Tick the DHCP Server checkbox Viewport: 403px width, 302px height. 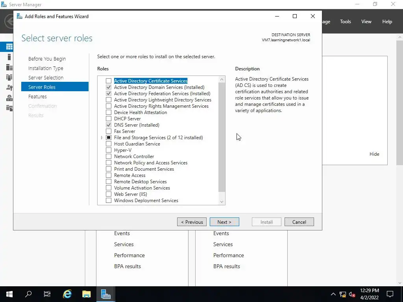[x=109, y=119]
